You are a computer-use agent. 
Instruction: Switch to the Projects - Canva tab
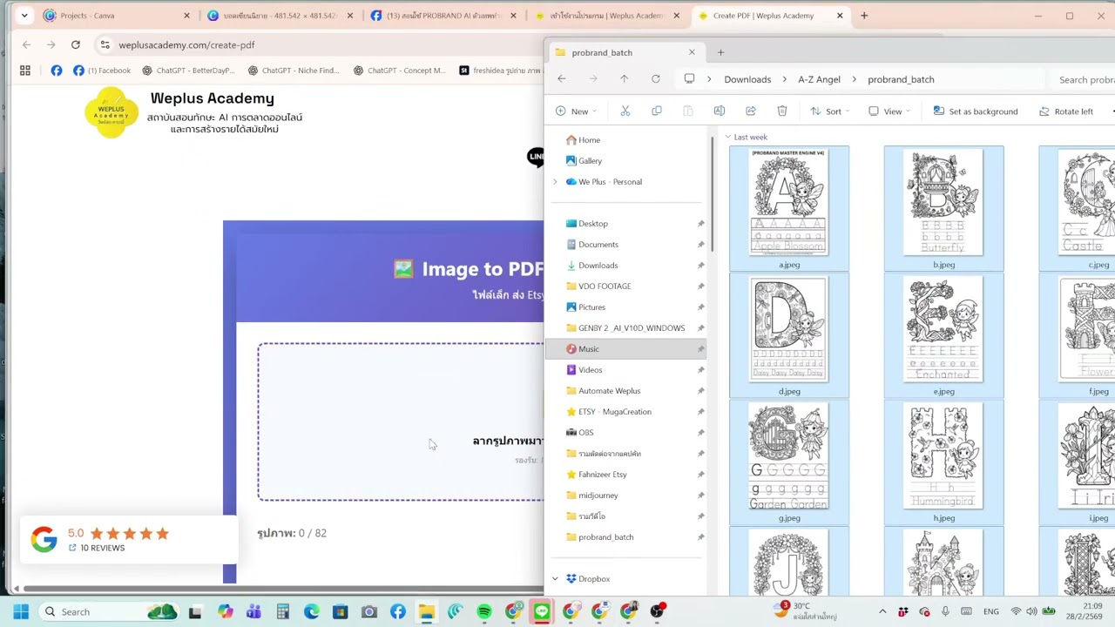click(x=116, y=16)
